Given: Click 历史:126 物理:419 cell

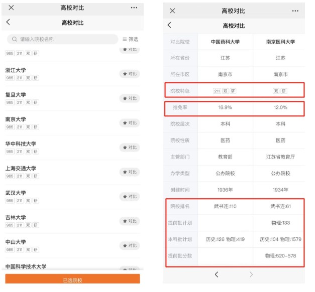Looking at the screenshot, I should pyautogui.click(x=225, y=239).
